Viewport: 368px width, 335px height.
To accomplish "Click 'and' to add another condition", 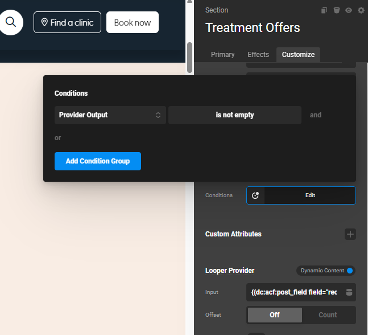I will (316, 115).
